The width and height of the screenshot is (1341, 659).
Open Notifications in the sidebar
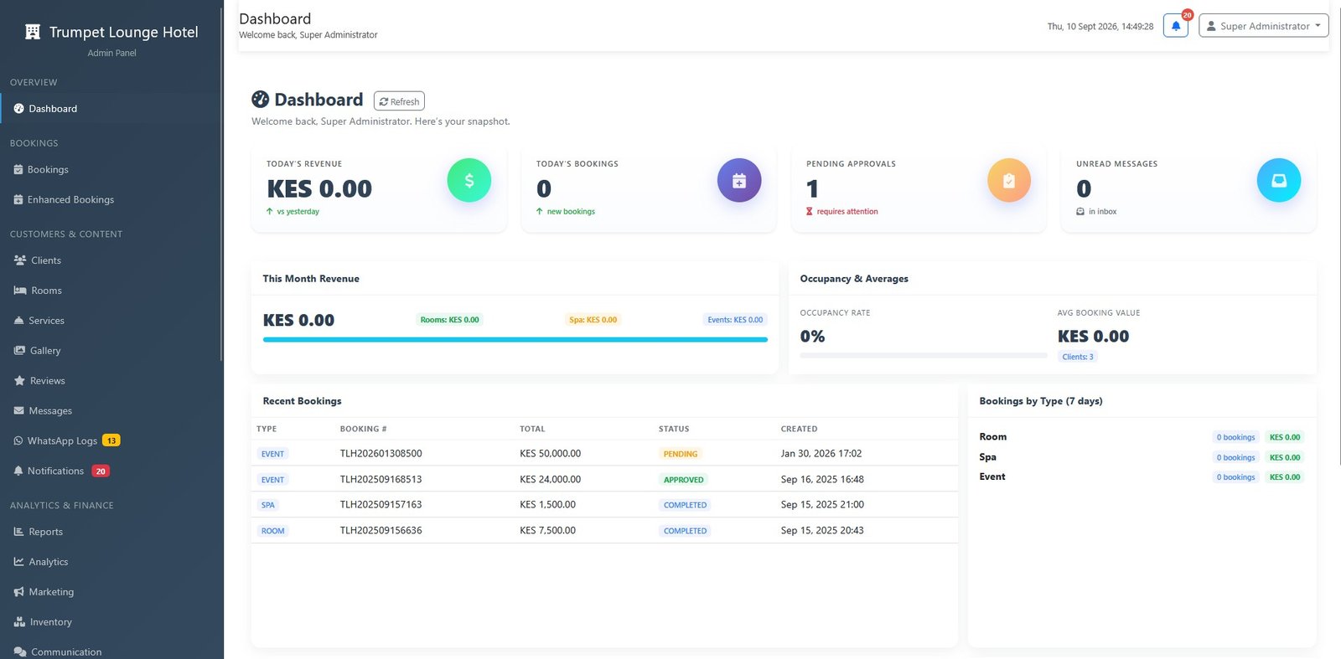[x=111, y=471]
